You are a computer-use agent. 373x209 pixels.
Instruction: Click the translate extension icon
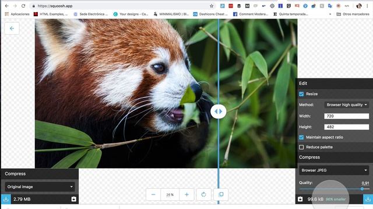[330, 6]
